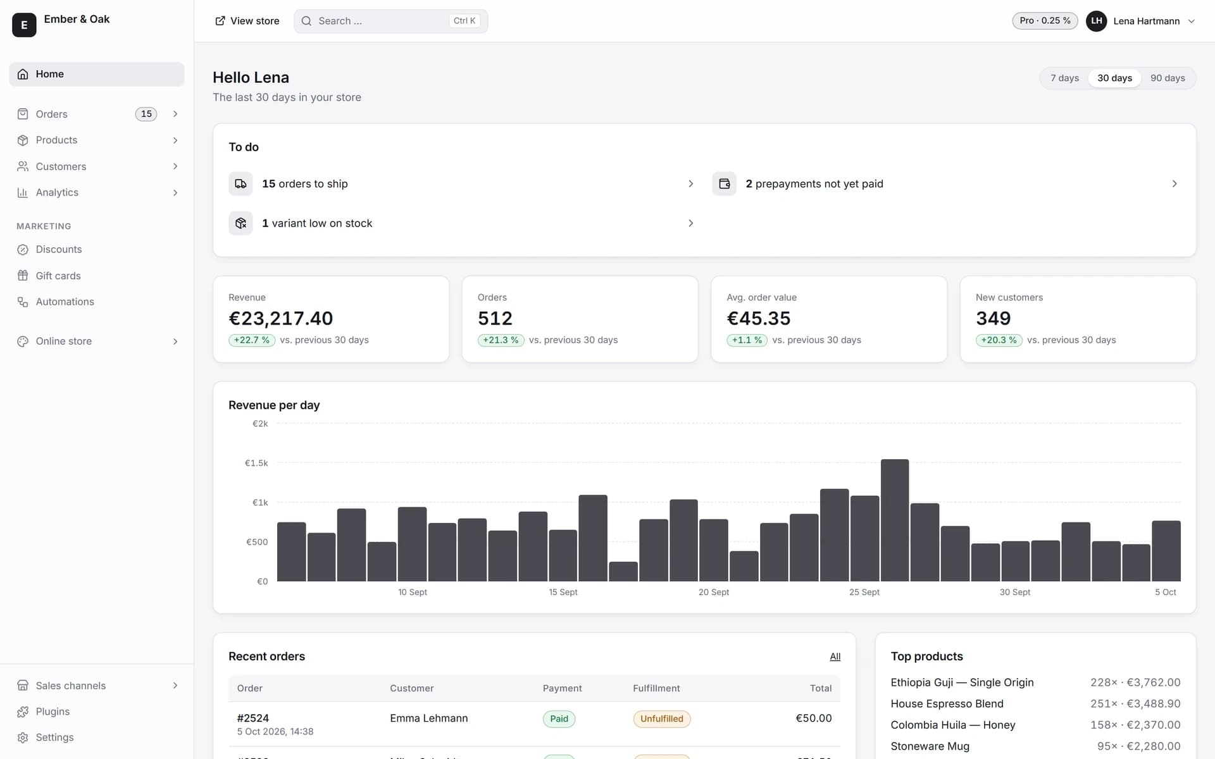Expand the Customers submenu chevron
This screenshot has height=759, width=1215.
pyautogui.click(x=175, y=166)
